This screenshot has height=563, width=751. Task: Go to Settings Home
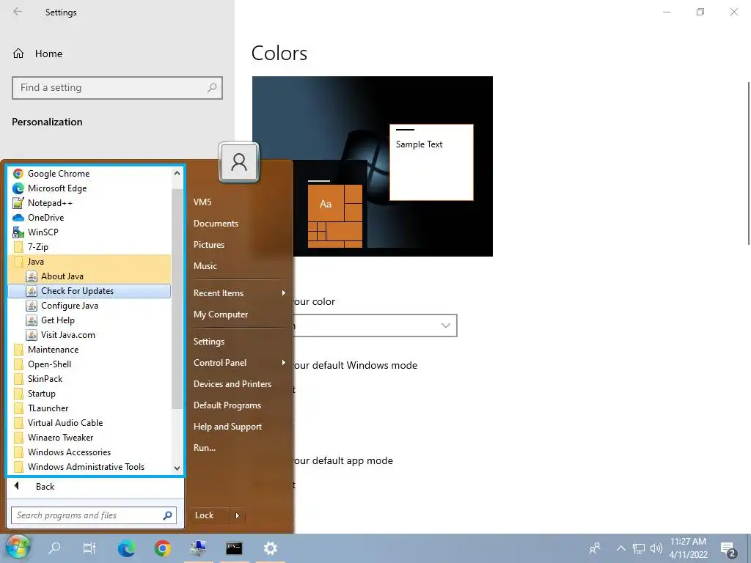click(x=38, y=54)
